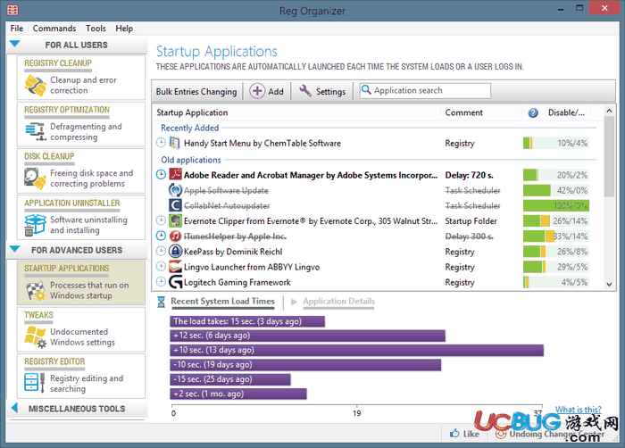Toggle delay clock for Adobe Reader entry
This screenshot has width=625, height=448.
pyautogui.click(x=161, y=174)
